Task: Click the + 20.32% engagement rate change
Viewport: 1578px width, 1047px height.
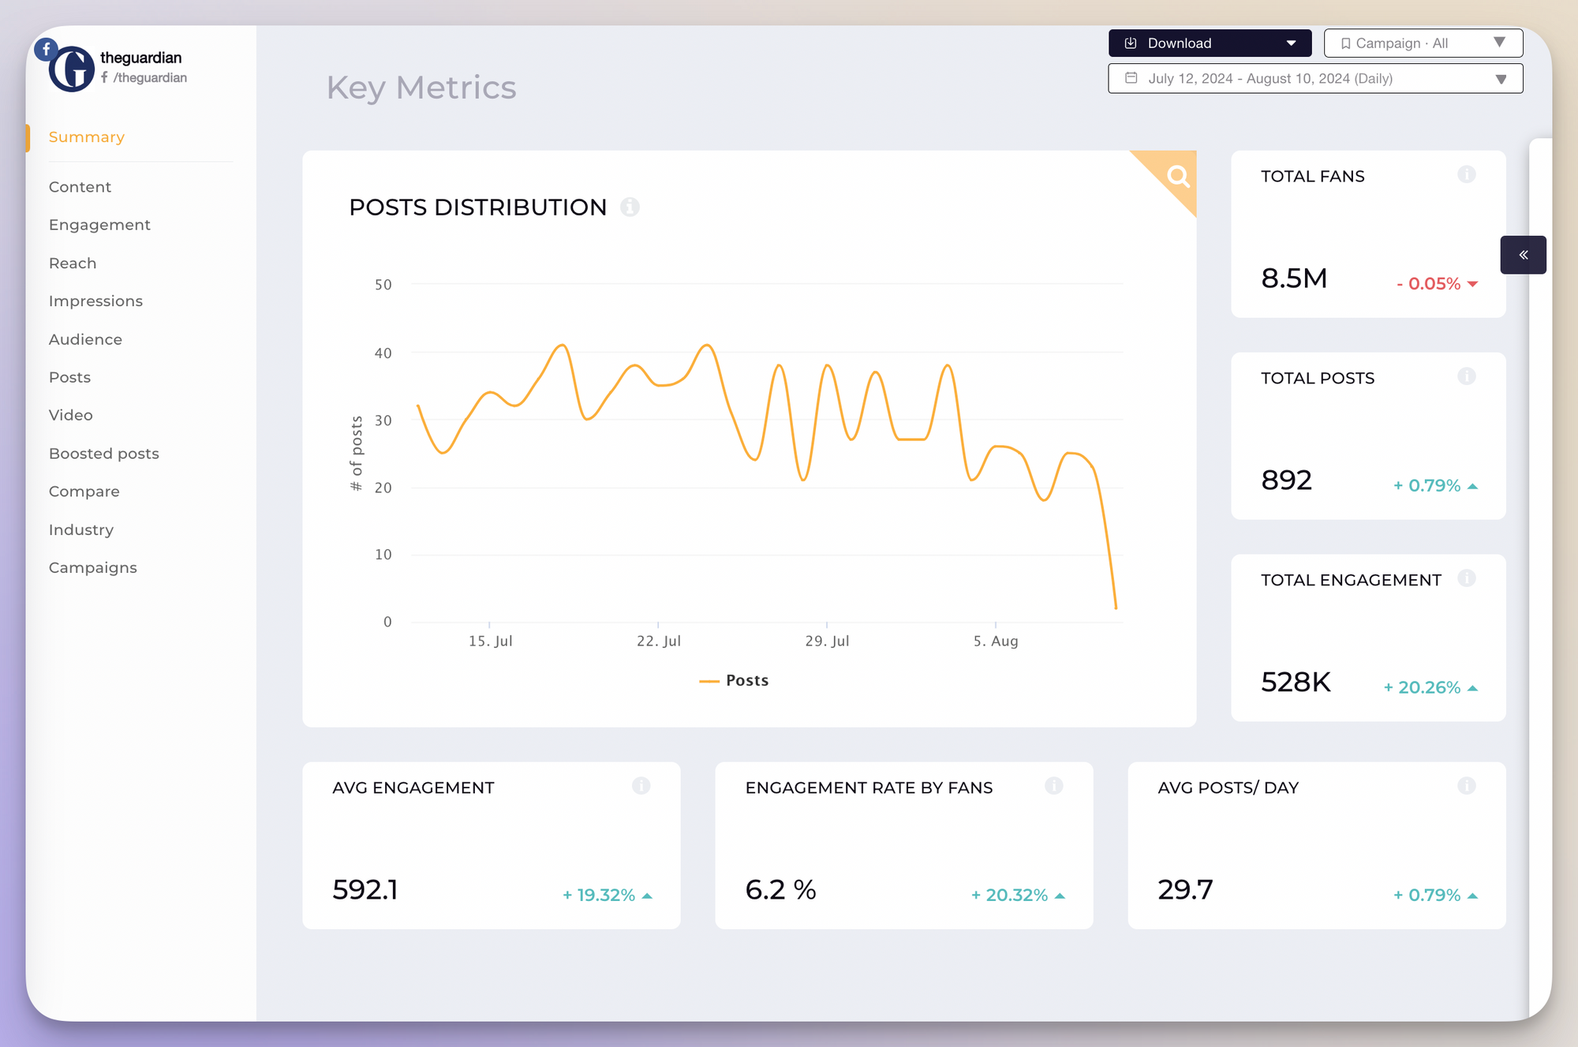Action: click(1018, 895)
